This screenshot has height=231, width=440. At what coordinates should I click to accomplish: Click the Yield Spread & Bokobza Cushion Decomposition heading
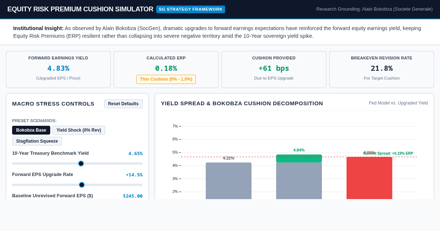pyautogui.click(x=242, y=103)
